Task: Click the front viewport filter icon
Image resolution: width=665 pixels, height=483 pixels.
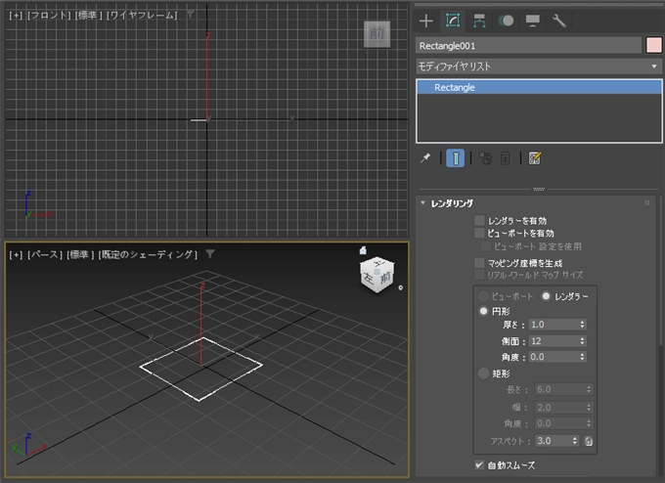Action: (x=191, y=15)
